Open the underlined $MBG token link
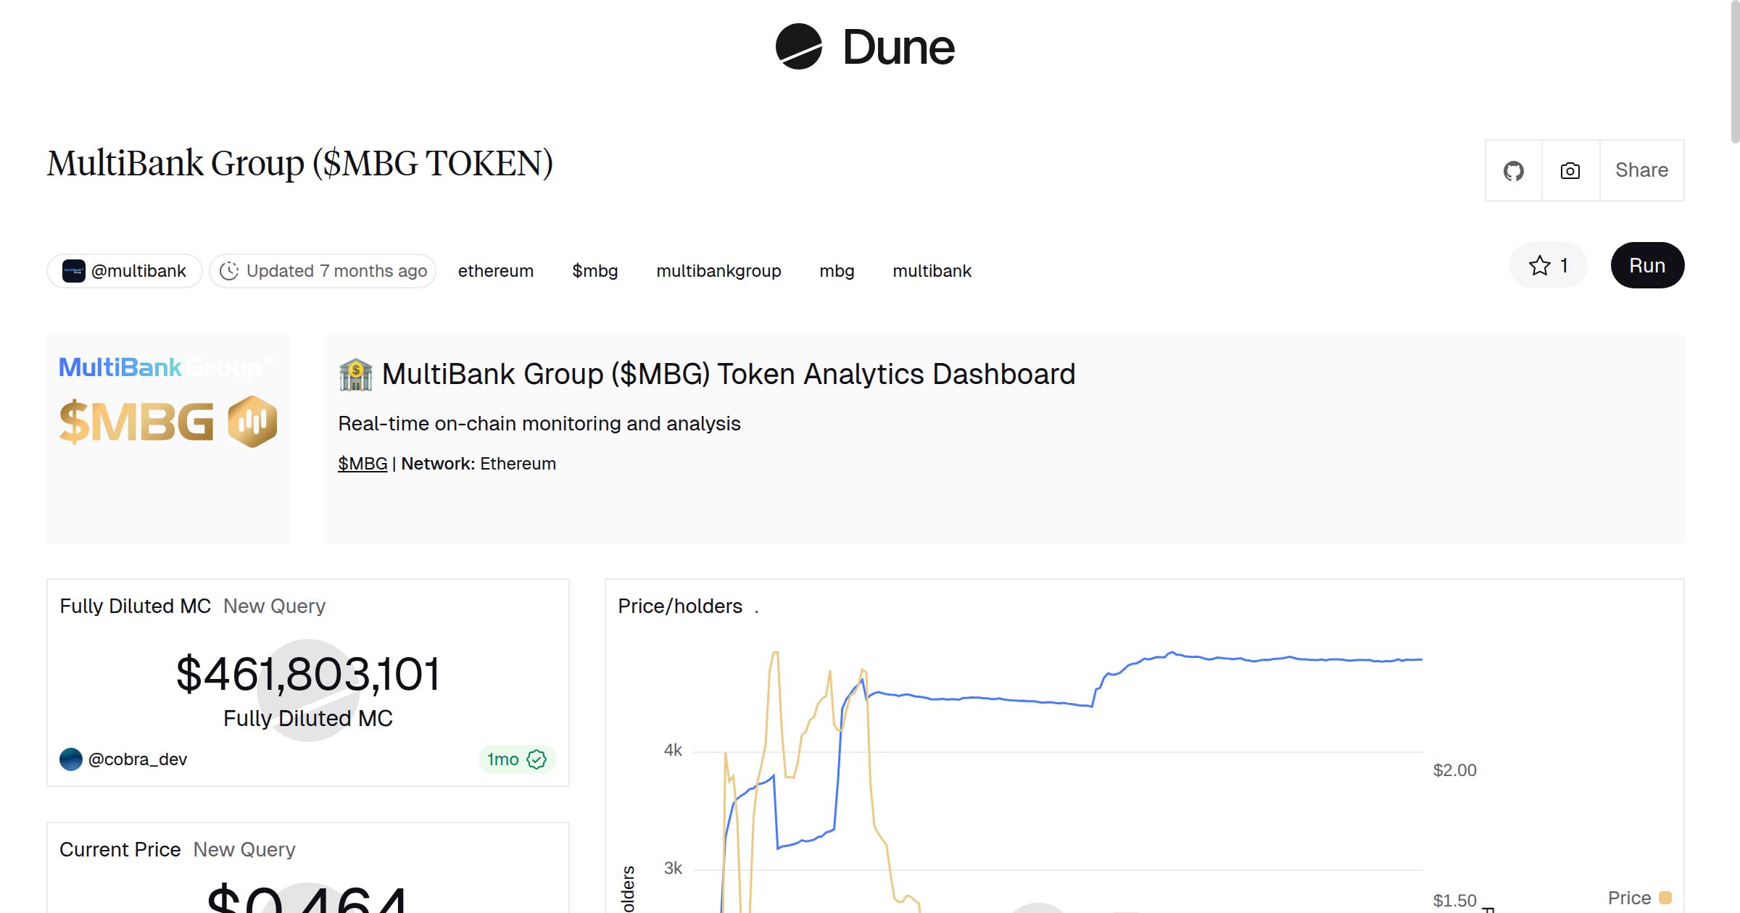 click(x=362, y=463)
